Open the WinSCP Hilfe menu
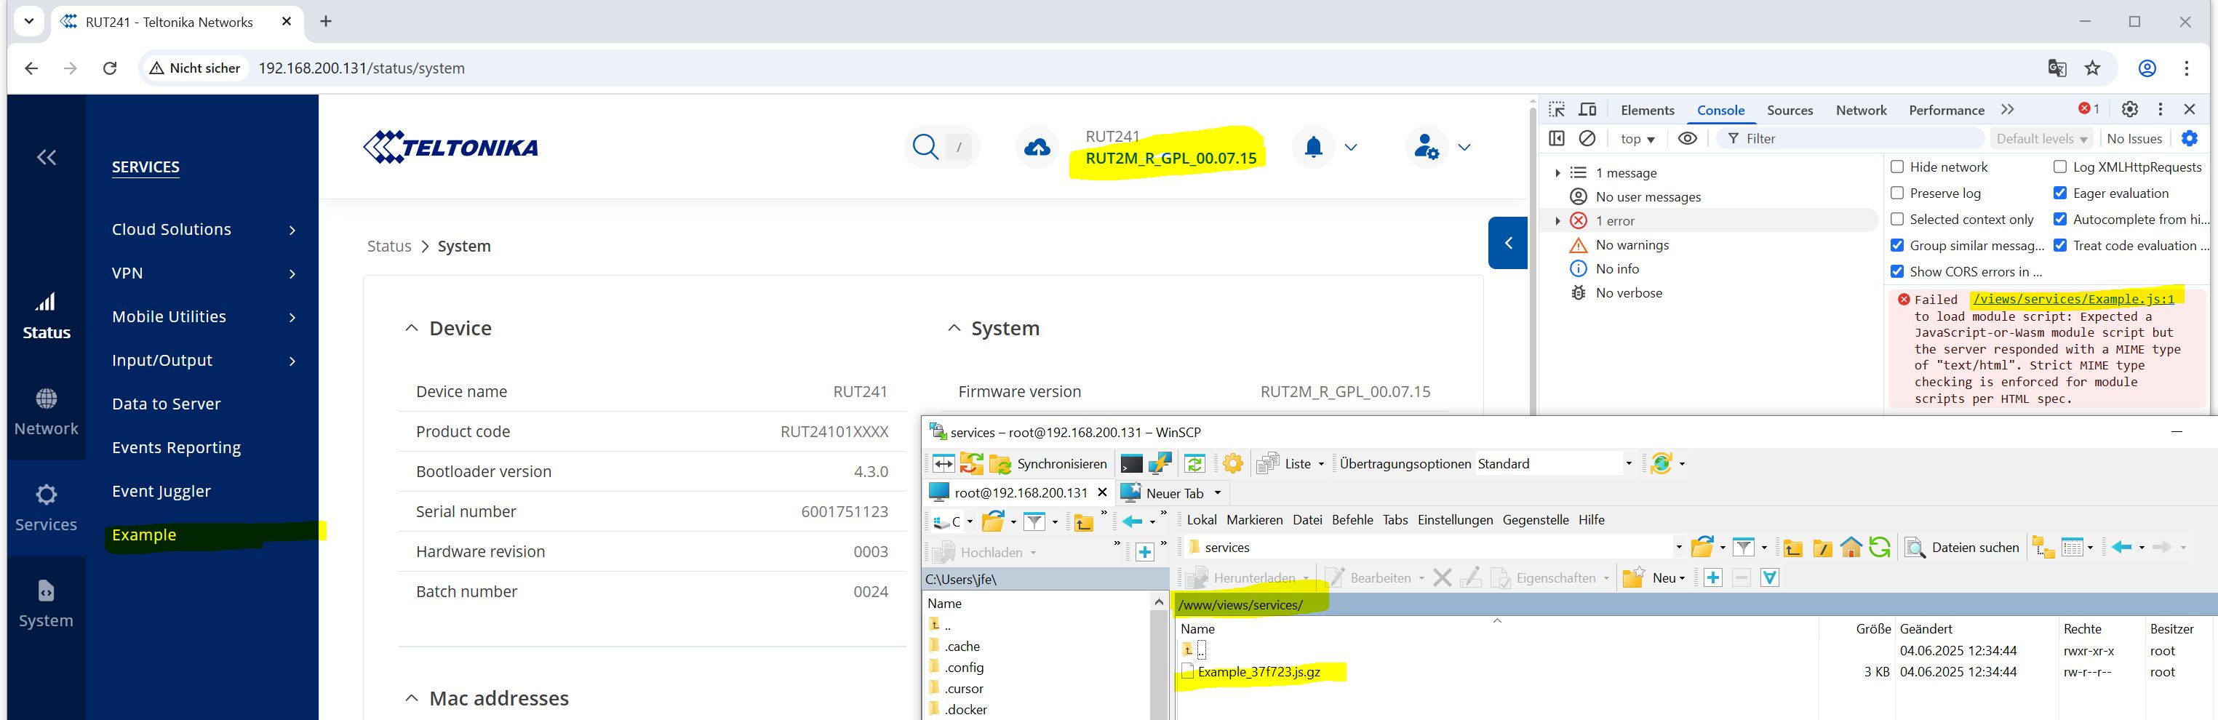2218x720 pixels. (1591, 520)
